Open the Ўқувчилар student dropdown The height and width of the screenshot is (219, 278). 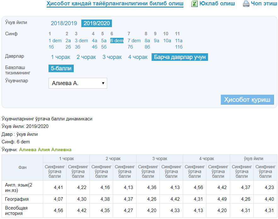click(78, 83)
